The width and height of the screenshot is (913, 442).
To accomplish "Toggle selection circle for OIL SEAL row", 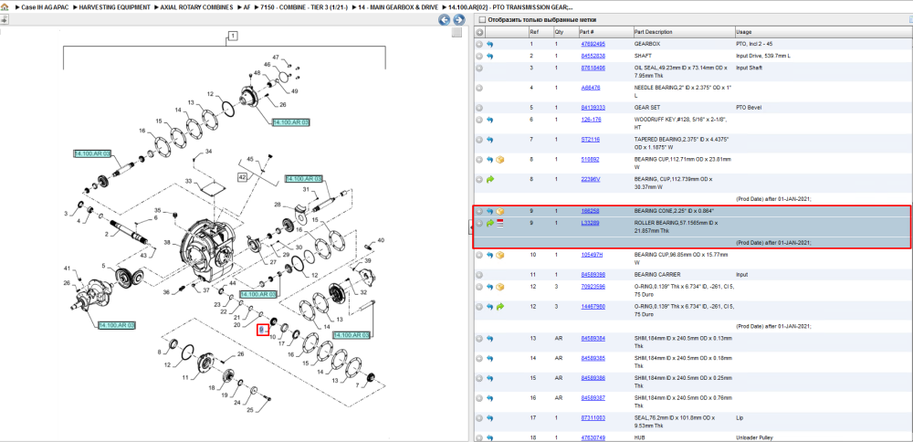I will pos(479,68).
